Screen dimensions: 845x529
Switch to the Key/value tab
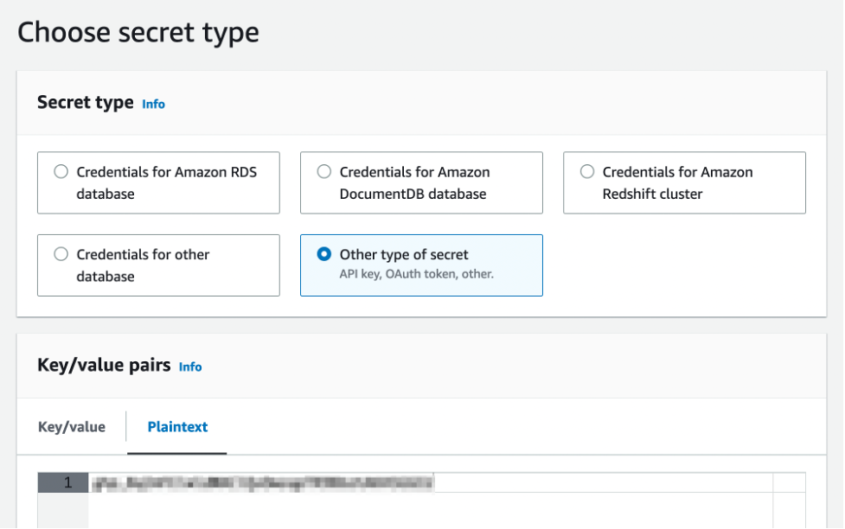[x=70, y=426]
